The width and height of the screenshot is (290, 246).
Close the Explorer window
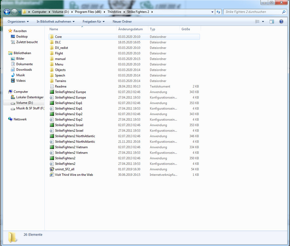pyautogui.click(x=281, y=2)
